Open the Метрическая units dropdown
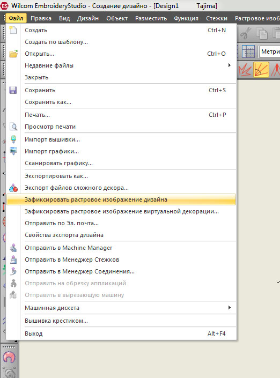This screenshot has height=378, width=280. coord(270,51)
